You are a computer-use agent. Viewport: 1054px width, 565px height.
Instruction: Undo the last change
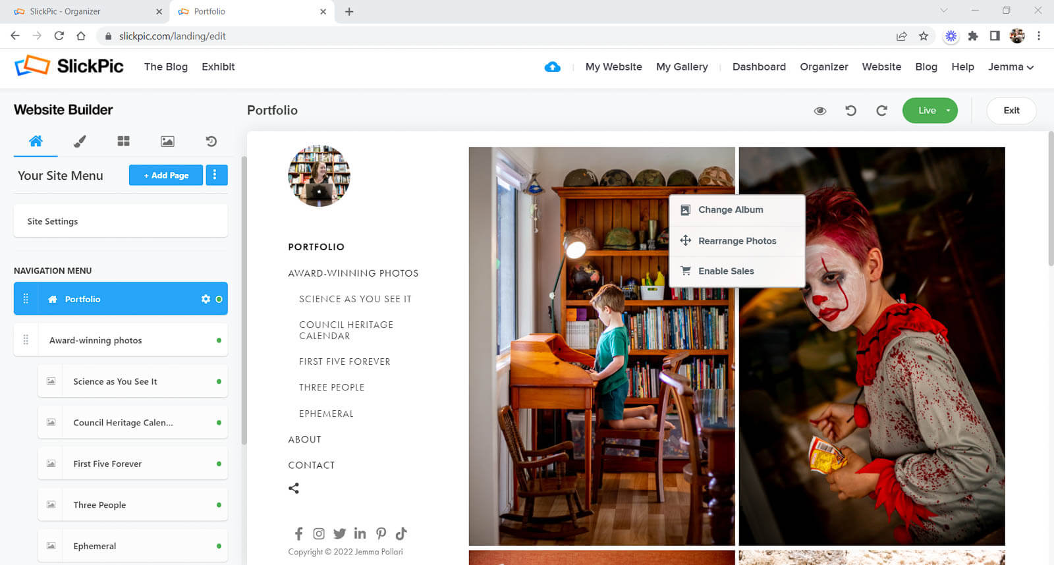850,111
